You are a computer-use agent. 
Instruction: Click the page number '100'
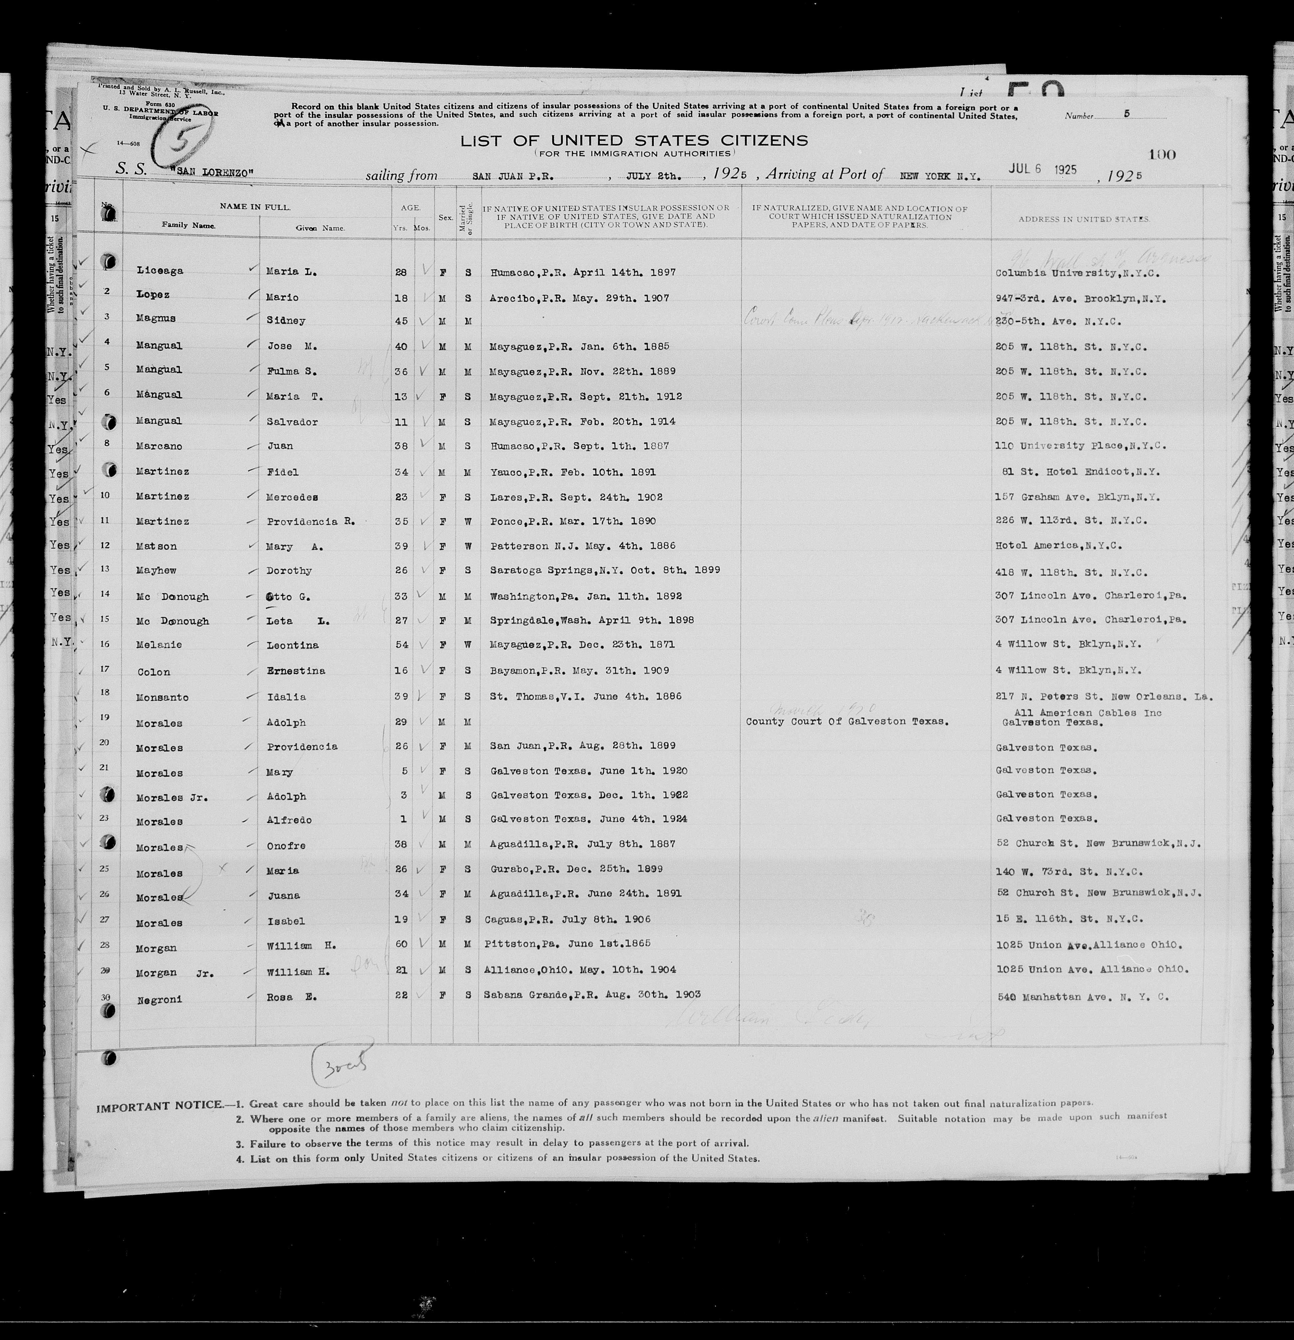point(1163,154)
